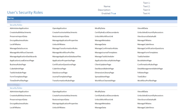The width and height of the screenshot is (184, 109).
Task: Click FormTemplatesPage
Action: point(18,77)
